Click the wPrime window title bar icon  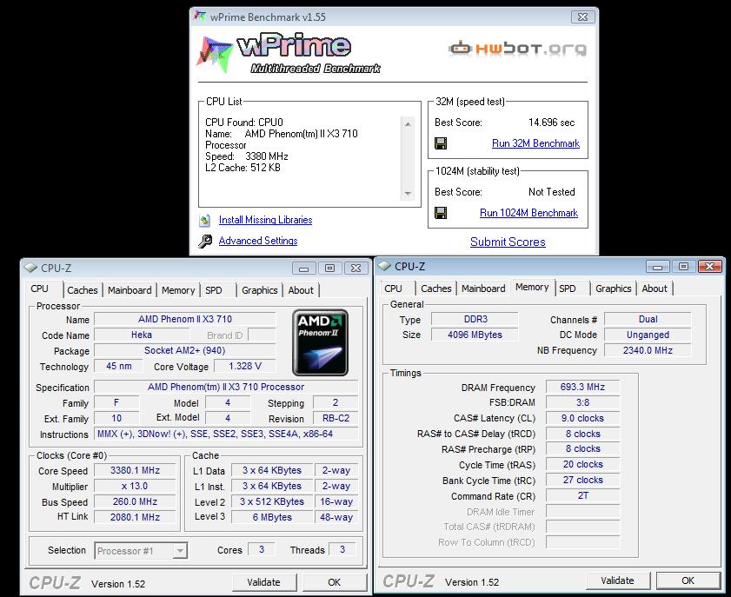[x=200, y=17]
